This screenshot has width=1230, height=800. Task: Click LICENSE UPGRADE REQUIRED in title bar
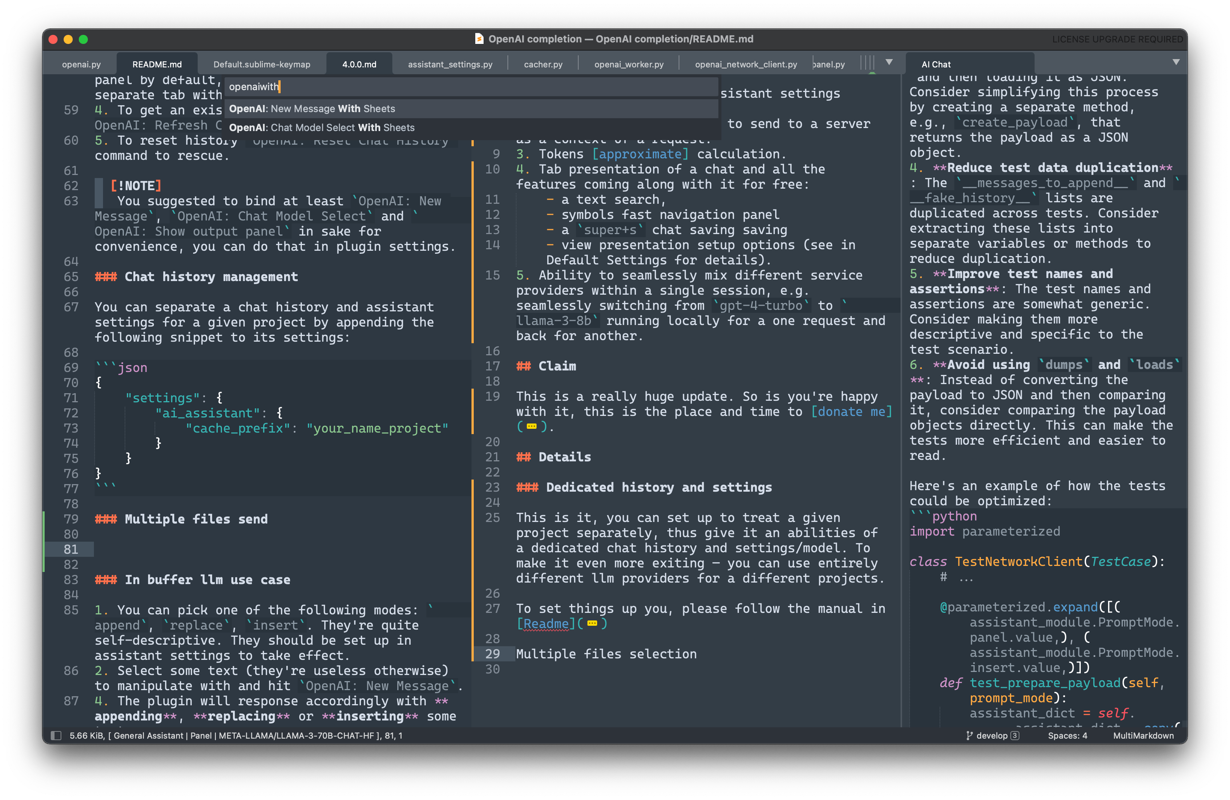click(x=1117, y=39)
